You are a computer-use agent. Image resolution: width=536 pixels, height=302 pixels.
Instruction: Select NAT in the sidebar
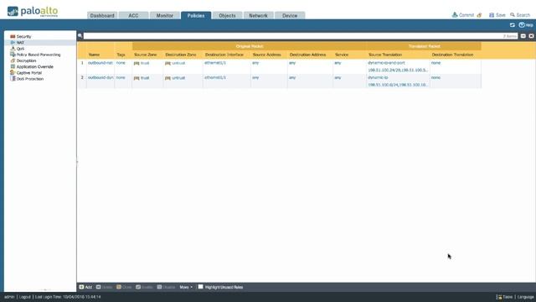[20, 43]
